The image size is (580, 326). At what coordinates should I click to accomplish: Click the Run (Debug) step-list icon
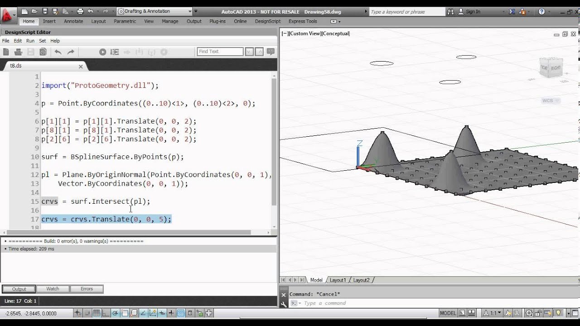(115, 52)
